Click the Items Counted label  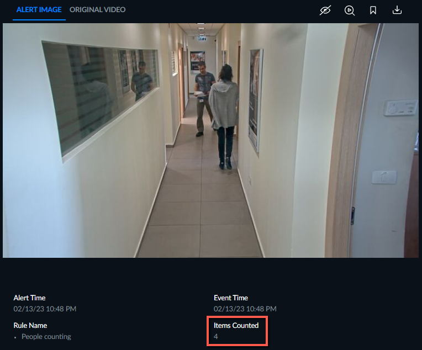point(236,326)
